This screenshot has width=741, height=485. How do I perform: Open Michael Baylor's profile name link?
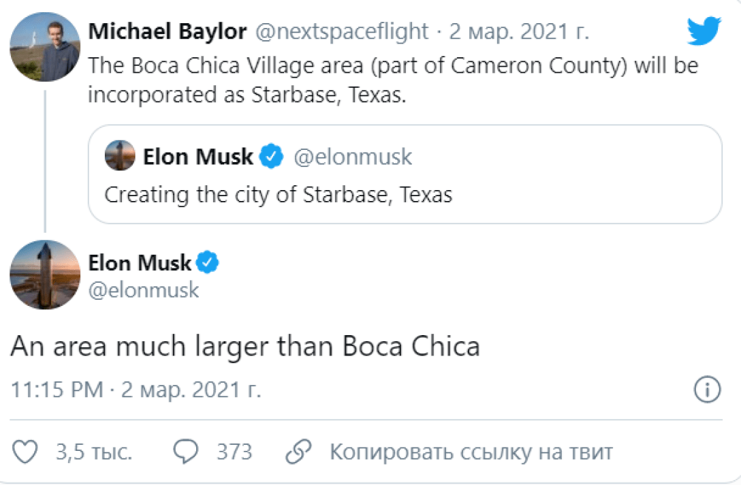tap(168, 31)
